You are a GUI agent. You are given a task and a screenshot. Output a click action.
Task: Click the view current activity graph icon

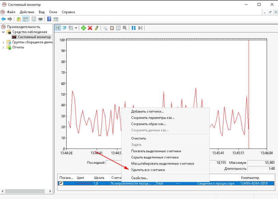(58, 28)
